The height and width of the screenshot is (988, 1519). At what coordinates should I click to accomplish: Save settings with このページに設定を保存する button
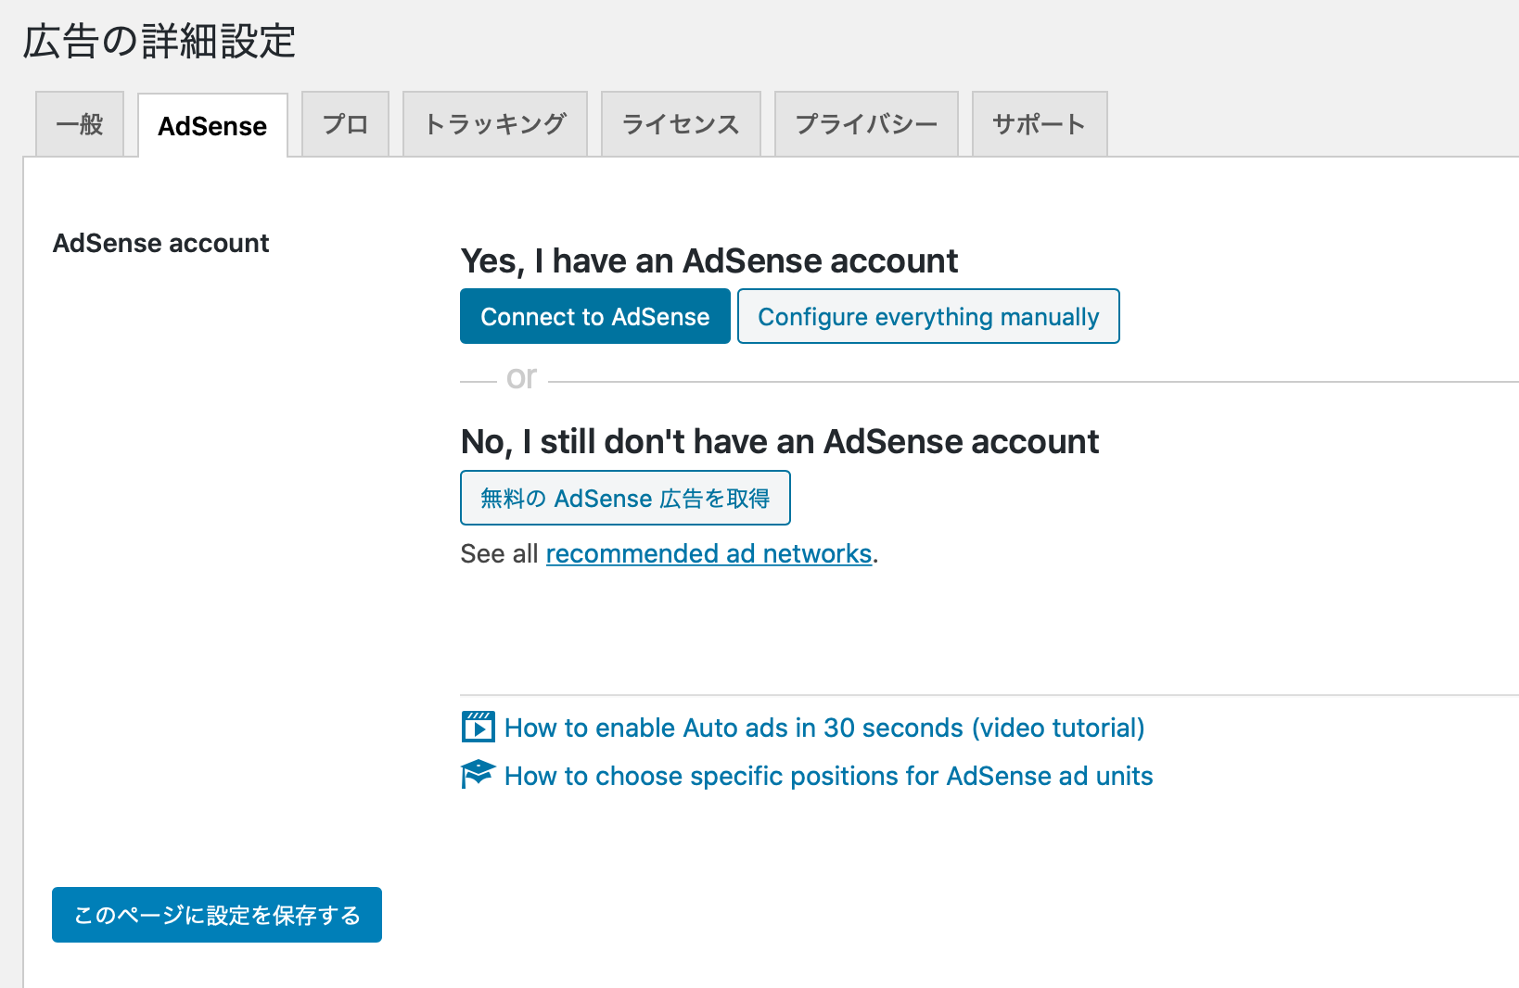click(217, 915)
